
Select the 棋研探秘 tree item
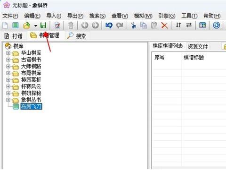click(31, 93)
